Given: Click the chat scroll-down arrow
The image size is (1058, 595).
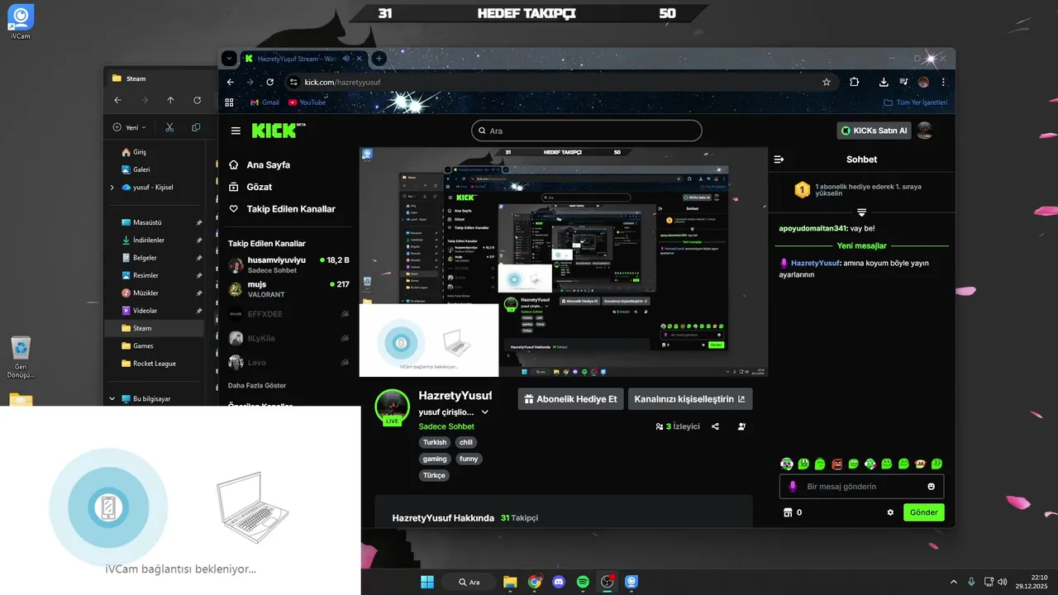Looking at the screenshot, I should point(861,212).
